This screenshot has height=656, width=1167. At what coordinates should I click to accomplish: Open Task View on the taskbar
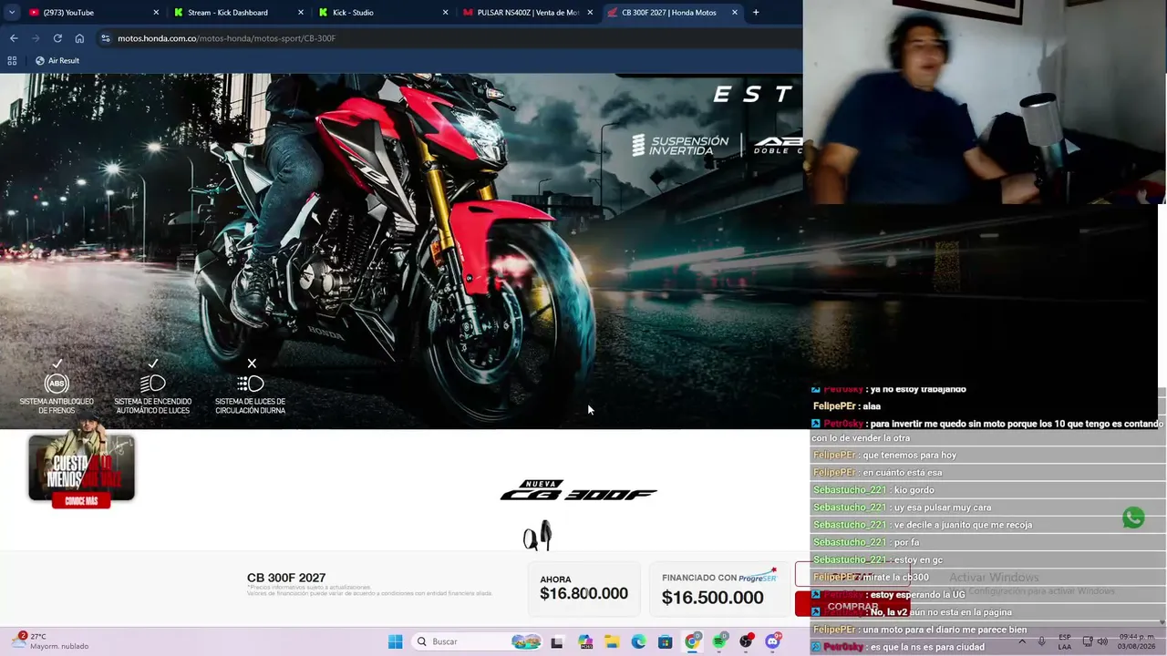click(x=557, y=641)
